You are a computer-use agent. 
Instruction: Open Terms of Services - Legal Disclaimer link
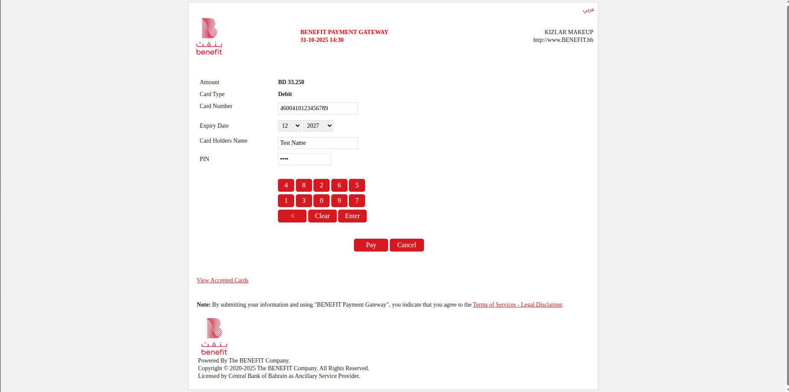click(517, 305)
